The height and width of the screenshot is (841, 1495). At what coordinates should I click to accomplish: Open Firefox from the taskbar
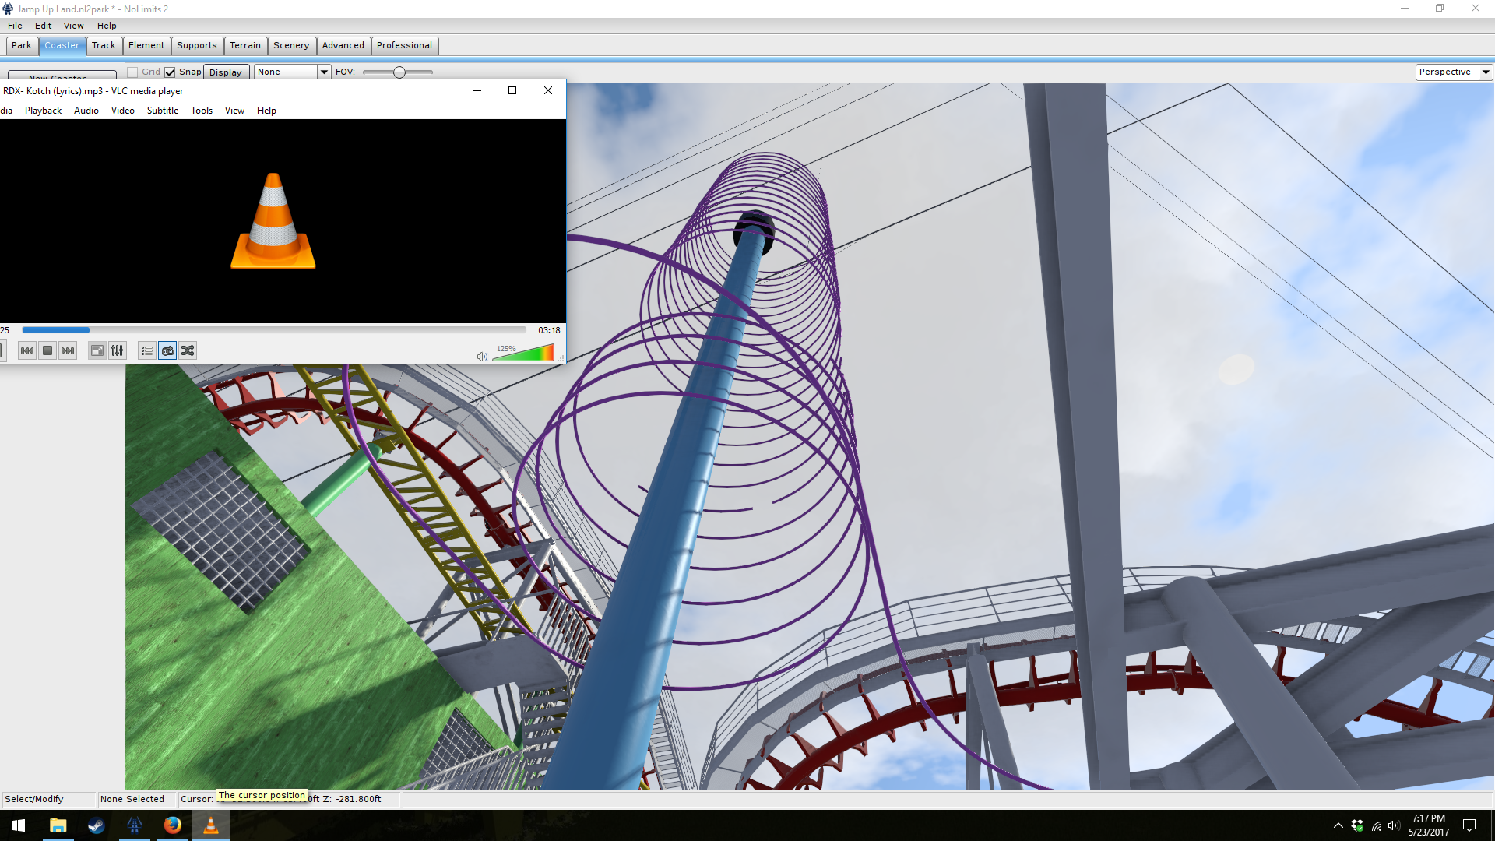(x=172, y=825)
